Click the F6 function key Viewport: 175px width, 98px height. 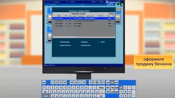[x=76, y=82]
